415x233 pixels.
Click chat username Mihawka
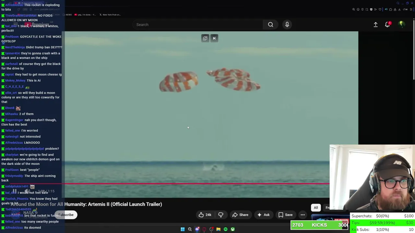coord(11,114)
